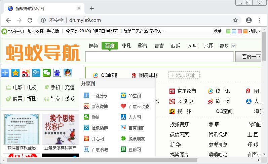Image resolution: width=268 pixels, height=164 pixels.
Task: Open the user profile icon
Action: click(x=249, y=20)
